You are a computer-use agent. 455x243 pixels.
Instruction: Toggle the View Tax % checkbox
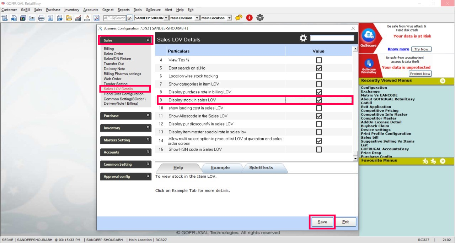tap(319, 60)
